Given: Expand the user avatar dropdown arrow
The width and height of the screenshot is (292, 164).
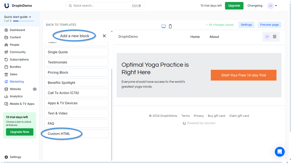Looking at the screenshot, I should click(x=276, y=6).
